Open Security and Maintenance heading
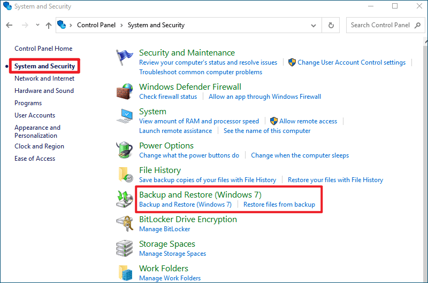Image resolution: width=428 pixels, height=283 pixels. [187, 52]
